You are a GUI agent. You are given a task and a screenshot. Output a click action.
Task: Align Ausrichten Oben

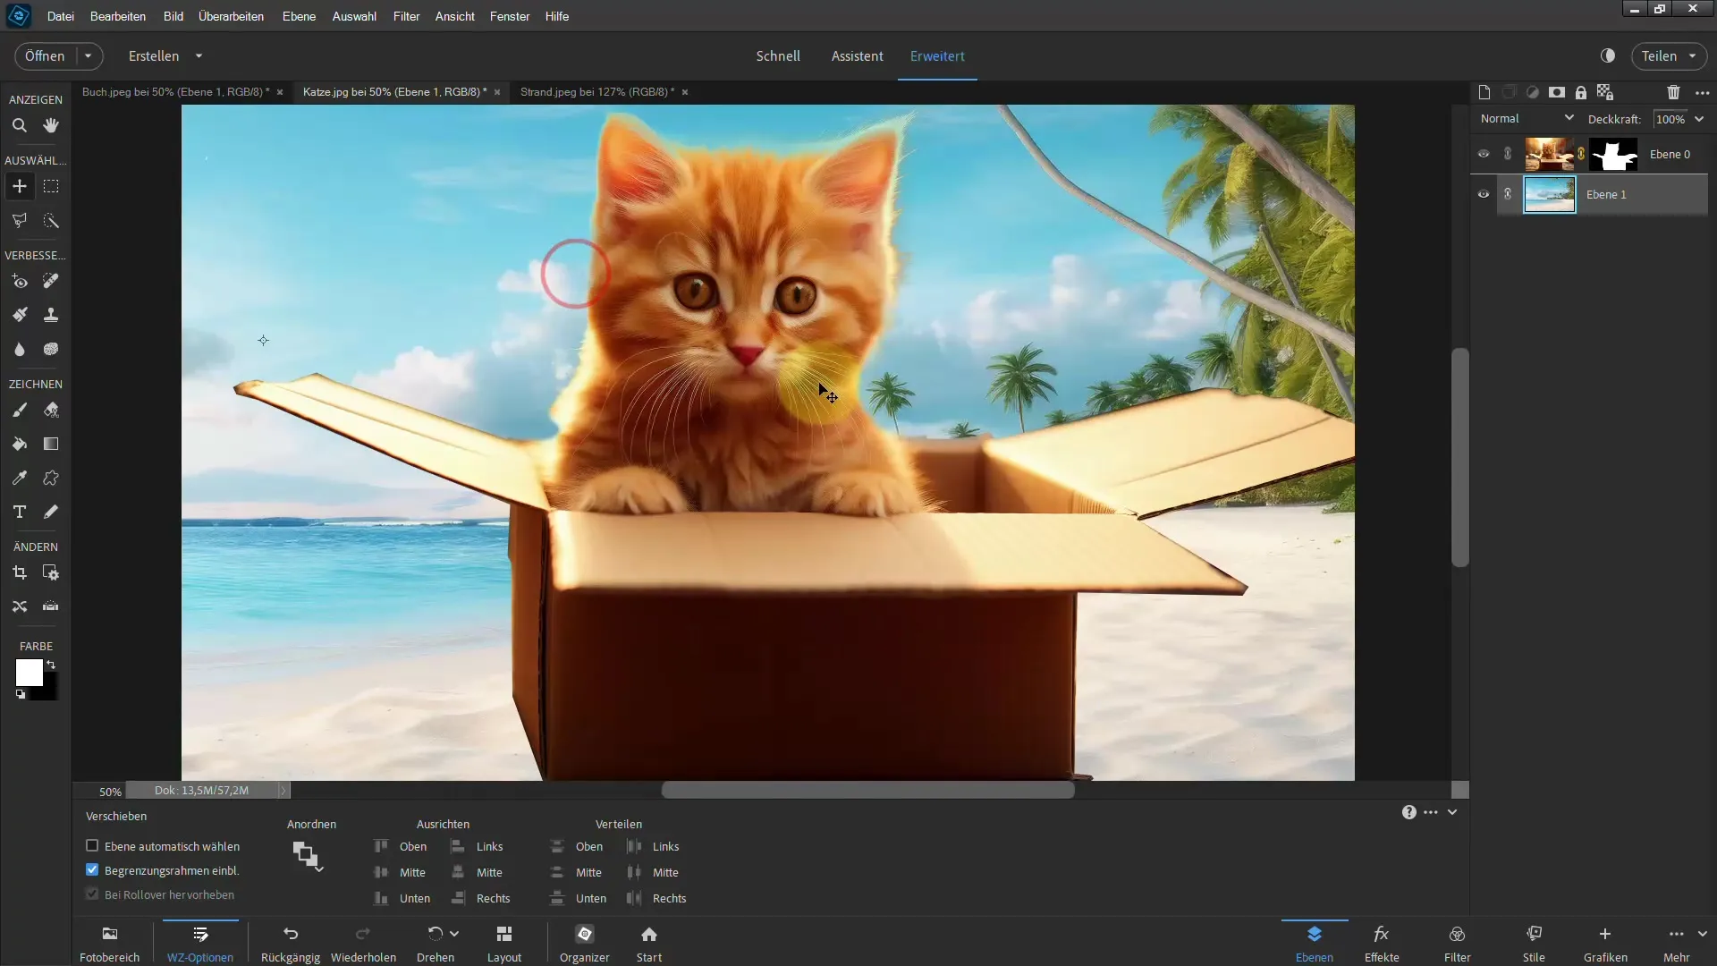point(401,846)
